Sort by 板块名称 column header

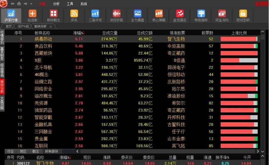pos(42,33)
